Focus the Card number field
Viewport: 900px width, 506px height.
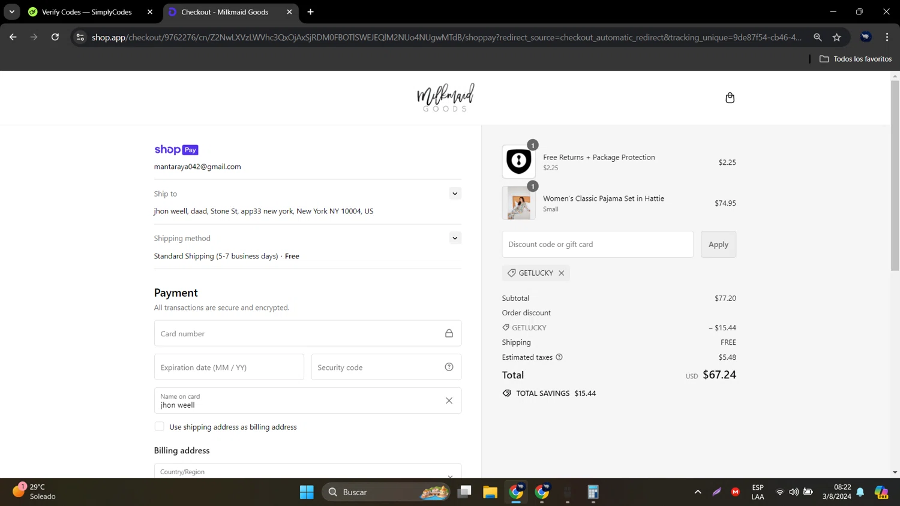pyautogui.click(x=308, y=333)
